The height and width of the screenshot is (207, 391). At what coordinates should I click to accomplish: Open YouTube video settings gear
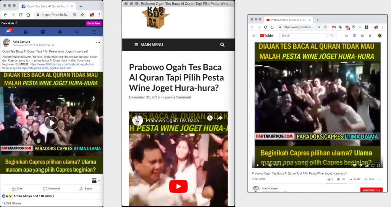[x=360, y=165]
